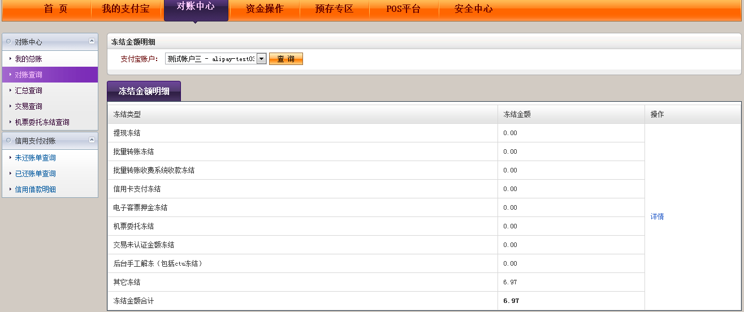Open 资金操作 in the navigation bar
Screen dimensions: 744x312
[x=265, y=9]
